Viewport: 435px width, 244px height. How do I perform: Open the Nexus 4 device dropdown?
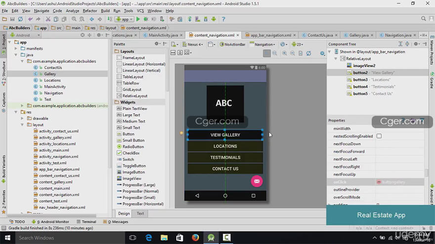pyautogui.click(x=193, y=44)
